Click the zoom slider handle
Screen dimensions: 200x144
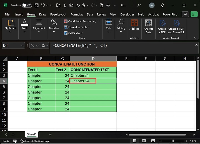click(173, 141)
